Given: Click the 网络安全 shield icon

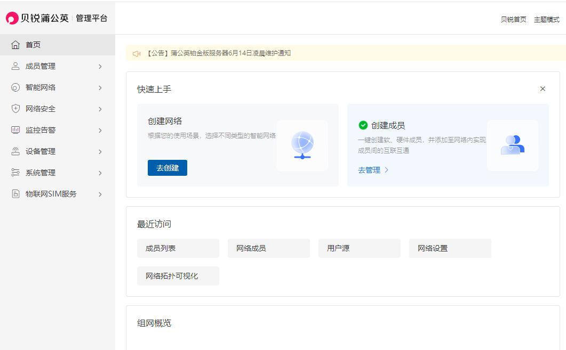Looking at the screenshot, I should coord(17,109).
